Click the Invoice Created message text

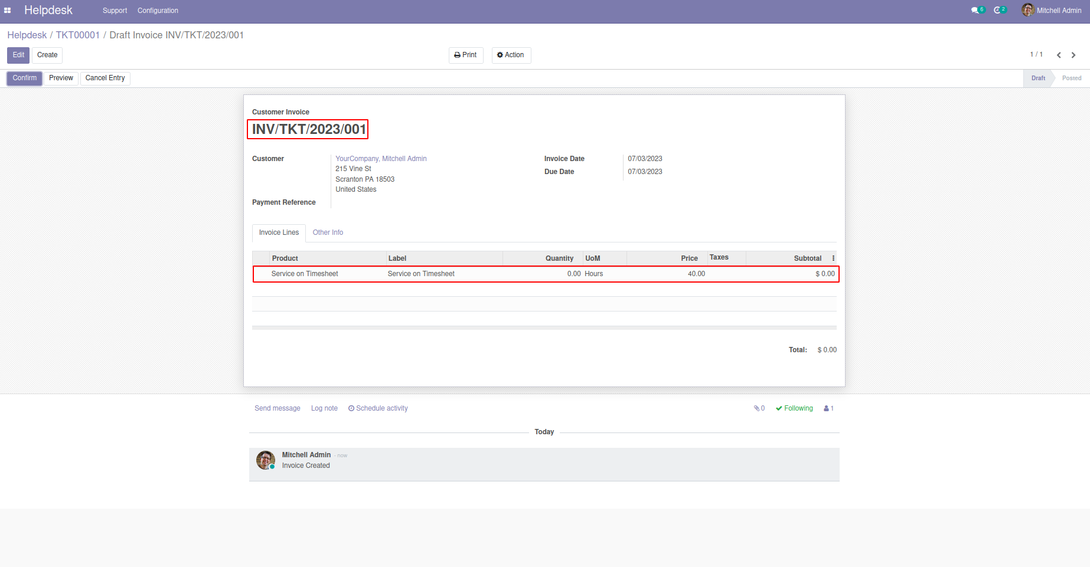(x=306, y=466)
